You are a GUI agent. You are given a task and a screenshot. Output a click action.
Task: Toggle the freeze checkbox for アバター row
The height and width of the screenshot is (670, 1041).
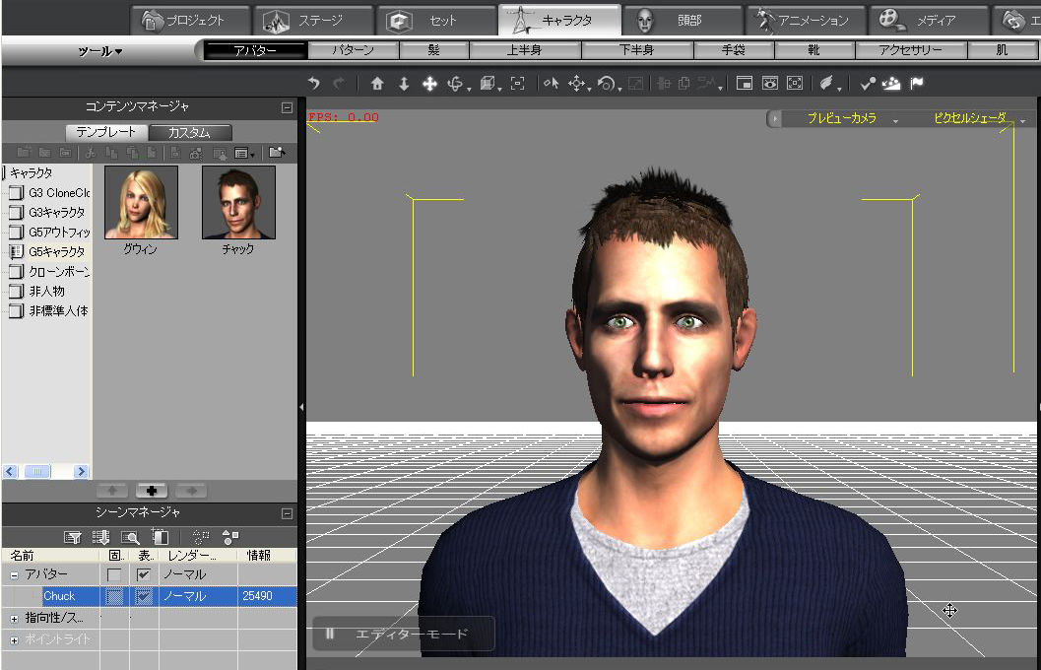[x=114, y=574]
